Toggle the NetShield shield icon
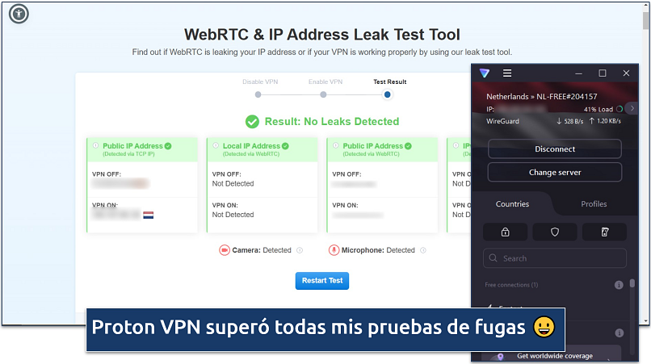 555,232
